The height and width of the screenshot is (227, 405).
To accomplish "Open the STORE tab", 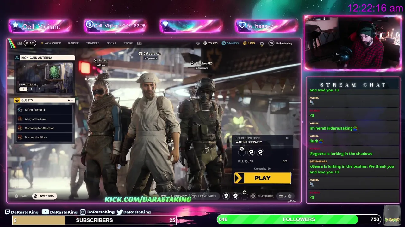I will [x=128, y=43].
